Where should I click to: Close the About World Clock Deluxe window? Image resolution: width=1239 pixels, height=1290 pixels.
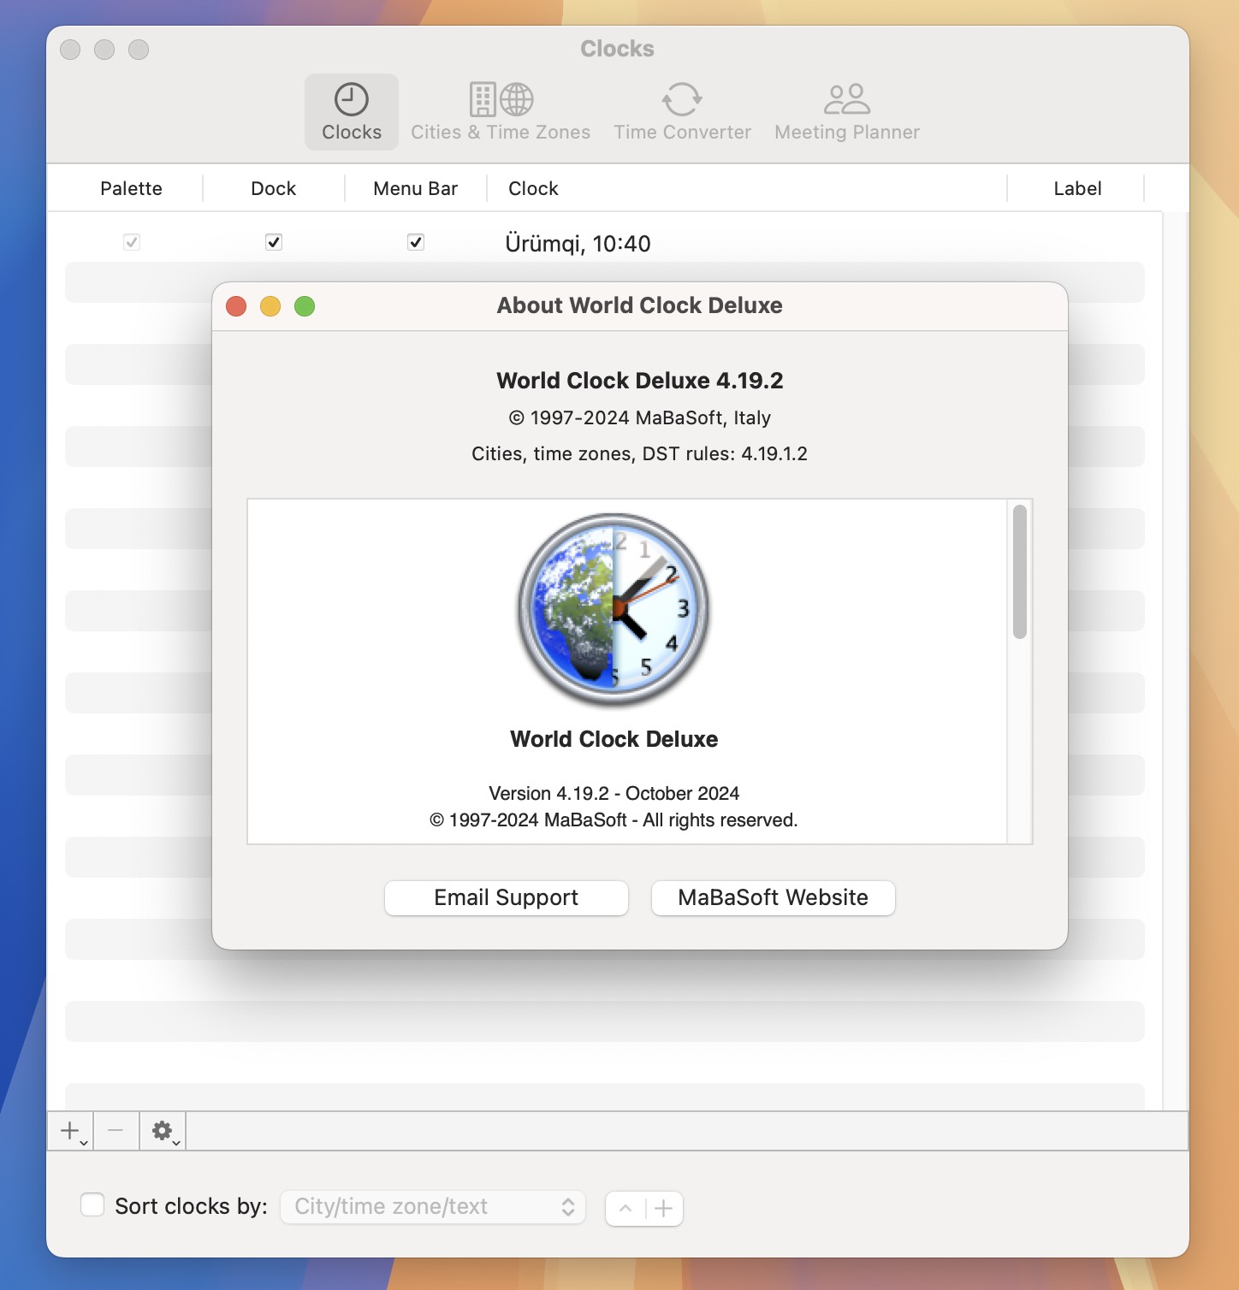point(236,306)
